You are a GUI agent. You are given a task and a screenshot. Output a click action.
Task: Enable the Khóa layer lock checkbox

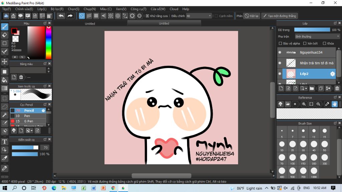click(325, 44)
